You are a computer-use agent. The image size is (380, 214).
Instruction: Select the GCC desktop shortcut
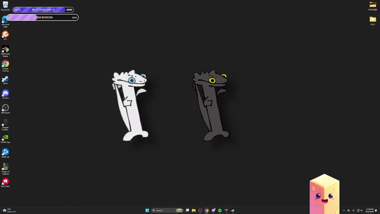(x=5, y=36)
